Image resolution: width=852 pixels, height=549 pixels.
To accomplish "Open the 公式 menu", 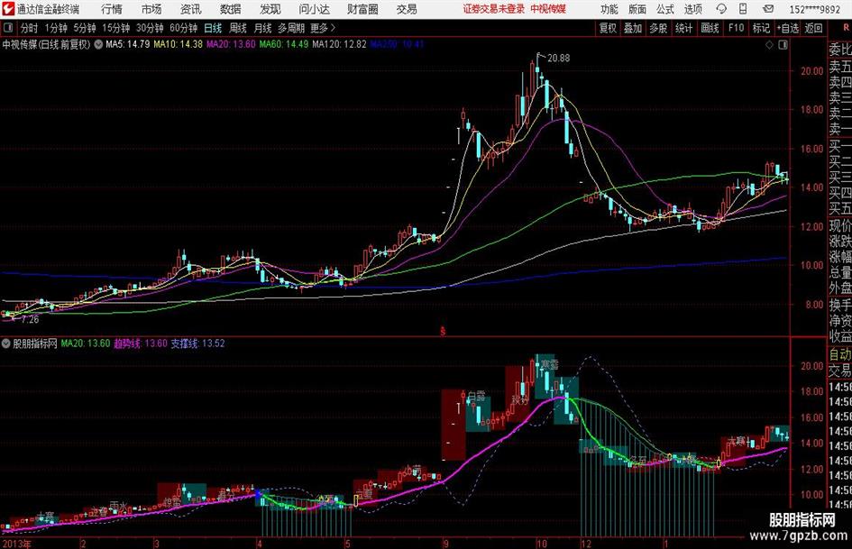I will (665, 9).
